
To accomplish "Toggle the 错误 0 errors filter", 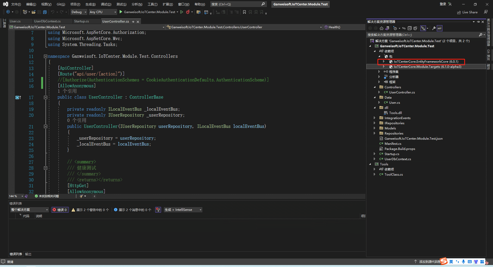I will pyautogui.click(x=60, y=210).
